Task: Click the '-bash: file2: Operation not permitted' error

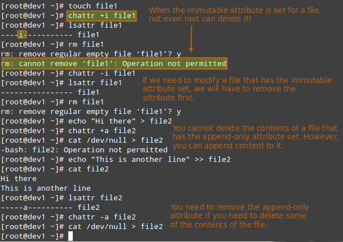Action: click(x=85, y=150)
